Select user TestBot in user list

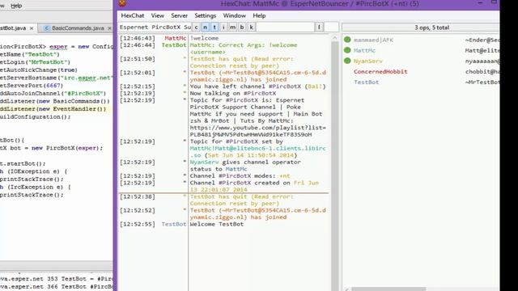pyautogui.click(x=366, y=82)
